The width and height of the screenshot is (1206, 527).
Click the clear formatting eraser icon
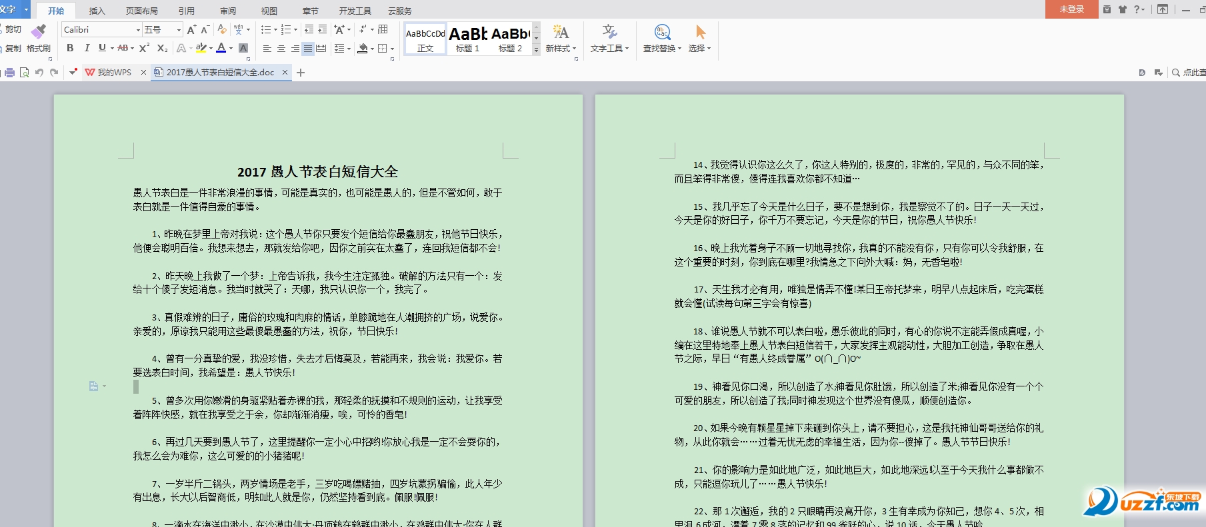pos(222,30)
